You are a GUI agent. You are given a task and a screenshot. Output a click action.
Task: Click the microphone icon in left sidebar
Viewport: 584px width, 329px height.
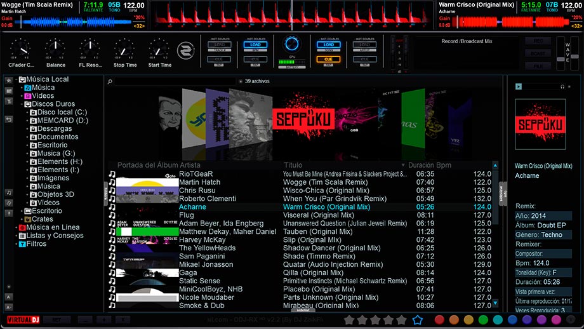point(8,213)
